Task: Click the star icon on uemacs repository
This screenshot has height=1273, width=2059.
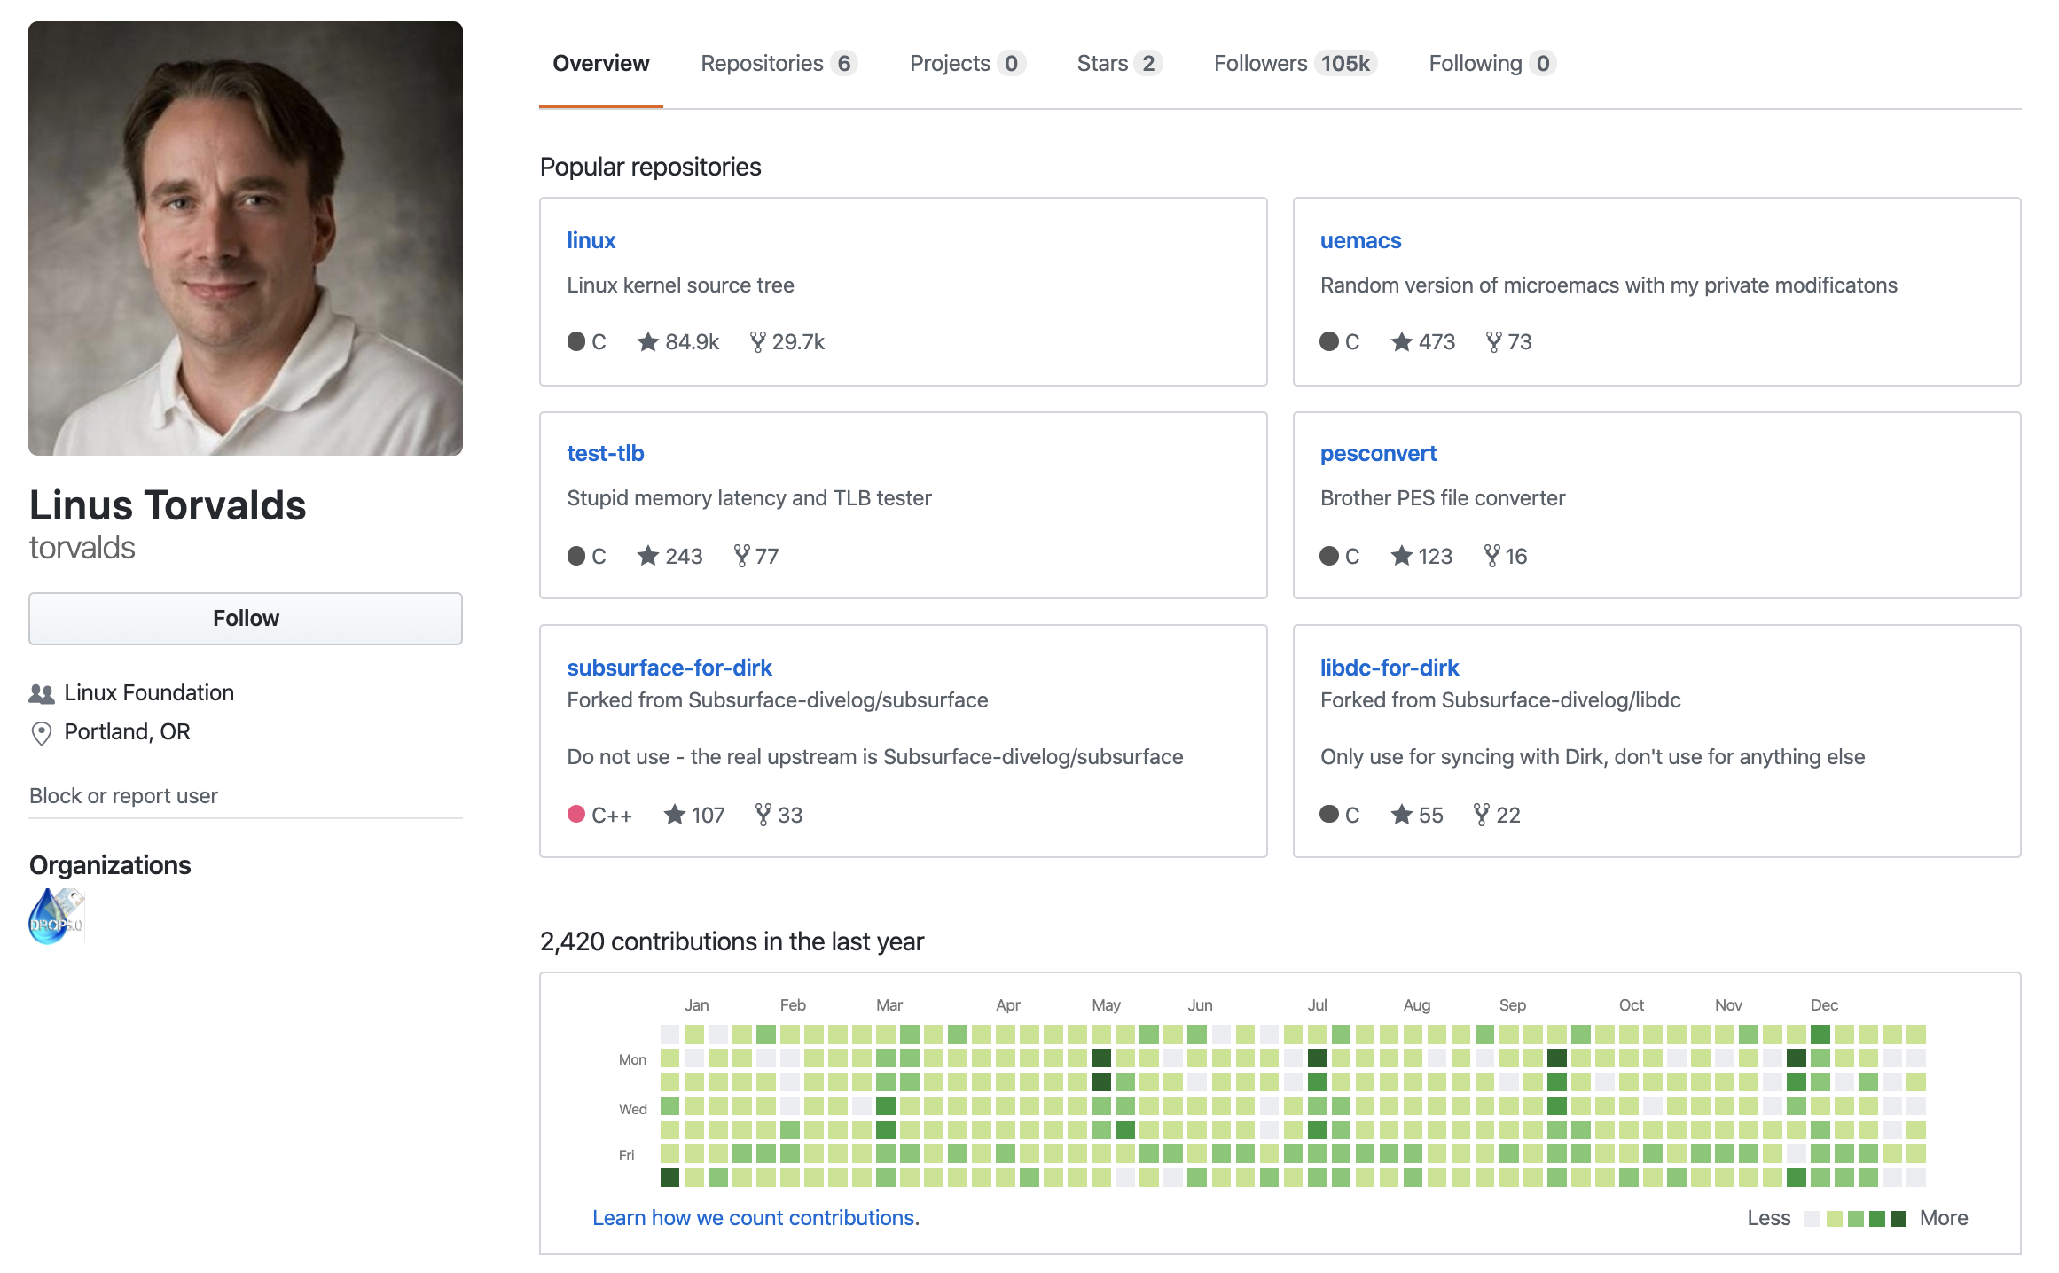Action: [x=1401, y=341]
